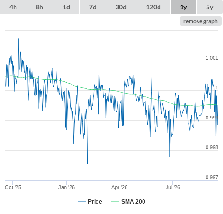Click the Jan '26 axis marker
This screenshot has width=223, height=214.
pyautogui.click(x=66, y=187)
